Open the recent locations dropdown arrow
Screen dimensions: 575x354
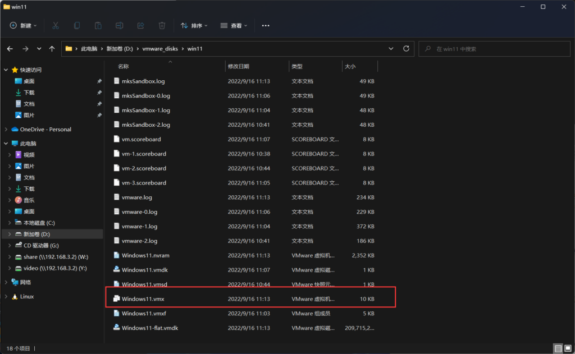click(x=39, y=49)
